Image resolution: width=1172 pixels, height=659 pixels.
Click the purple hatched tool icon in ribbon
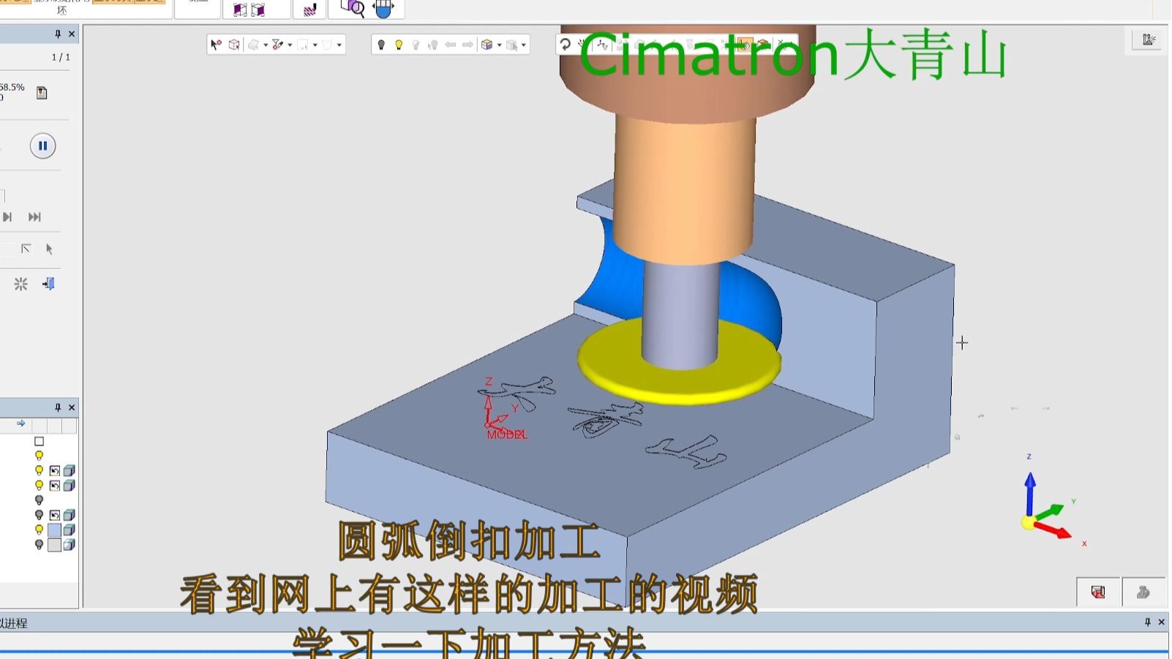(x=310, y=10)
